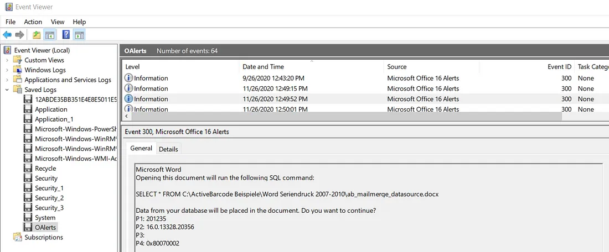Viewport: 609px width, 252px height.
Task: Select the Security_3 saved log
Action: tap(49, 208)
